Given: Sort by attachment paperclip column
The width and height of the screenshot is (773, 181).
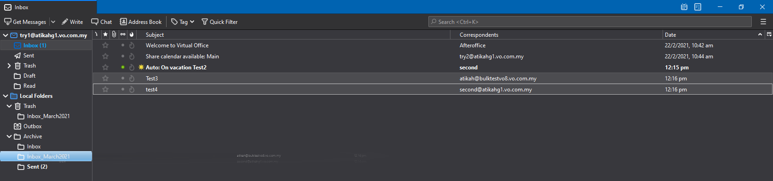Looking at the screenshot, I should click(x=114, y=34).
